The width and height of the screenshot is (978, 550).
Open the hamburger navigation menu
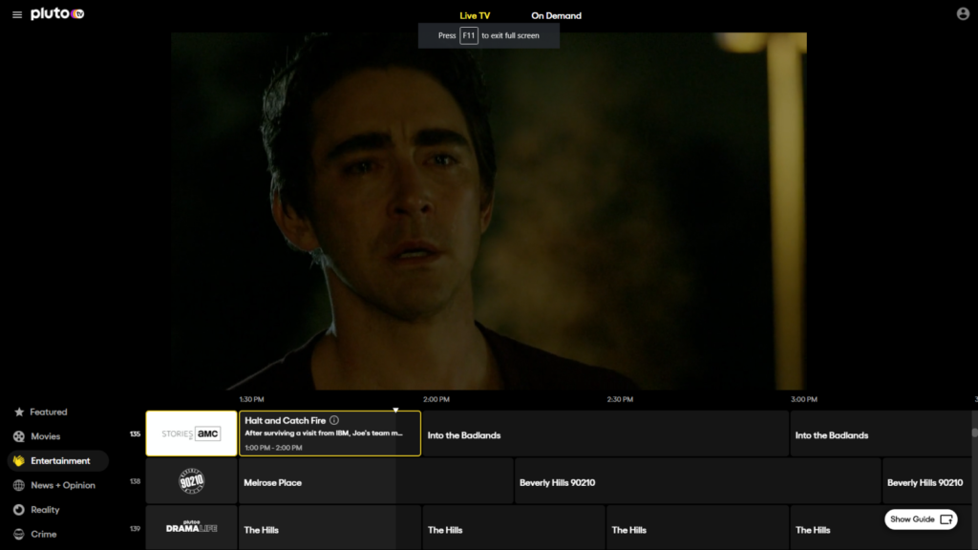click(17, 14)
